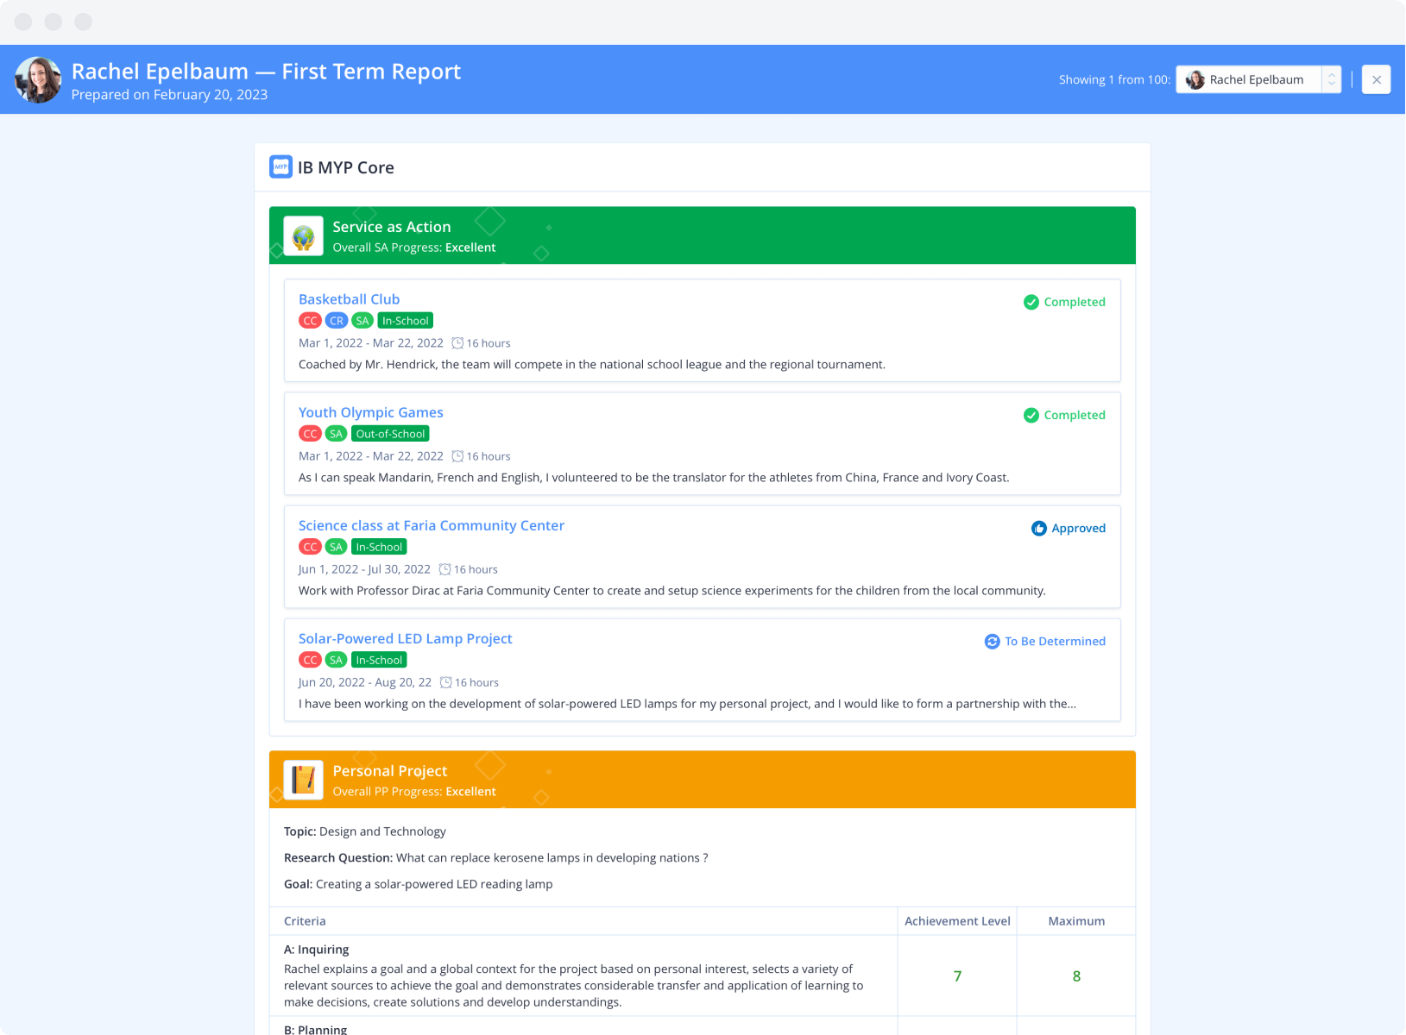Click the IB MYP Core logo icon
This screenshot has width=1406, height=1035.
point(281,166)
